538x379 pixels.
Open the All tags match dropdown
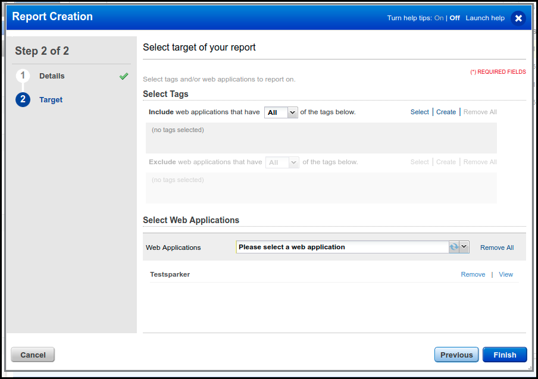pos(280,112)
